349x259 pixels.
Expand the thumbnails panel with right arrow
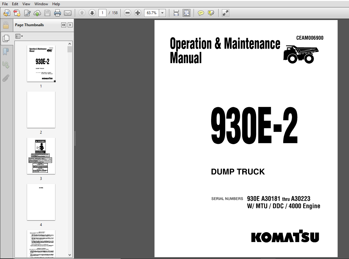[70, 25]
